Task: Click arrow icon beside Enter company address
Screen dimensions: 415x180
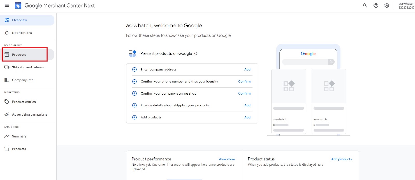Action: (134, 69)
